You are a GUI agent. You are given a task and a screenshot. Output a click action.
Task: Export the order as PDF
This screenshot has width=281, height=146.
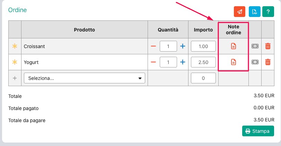tap(255, 11)
